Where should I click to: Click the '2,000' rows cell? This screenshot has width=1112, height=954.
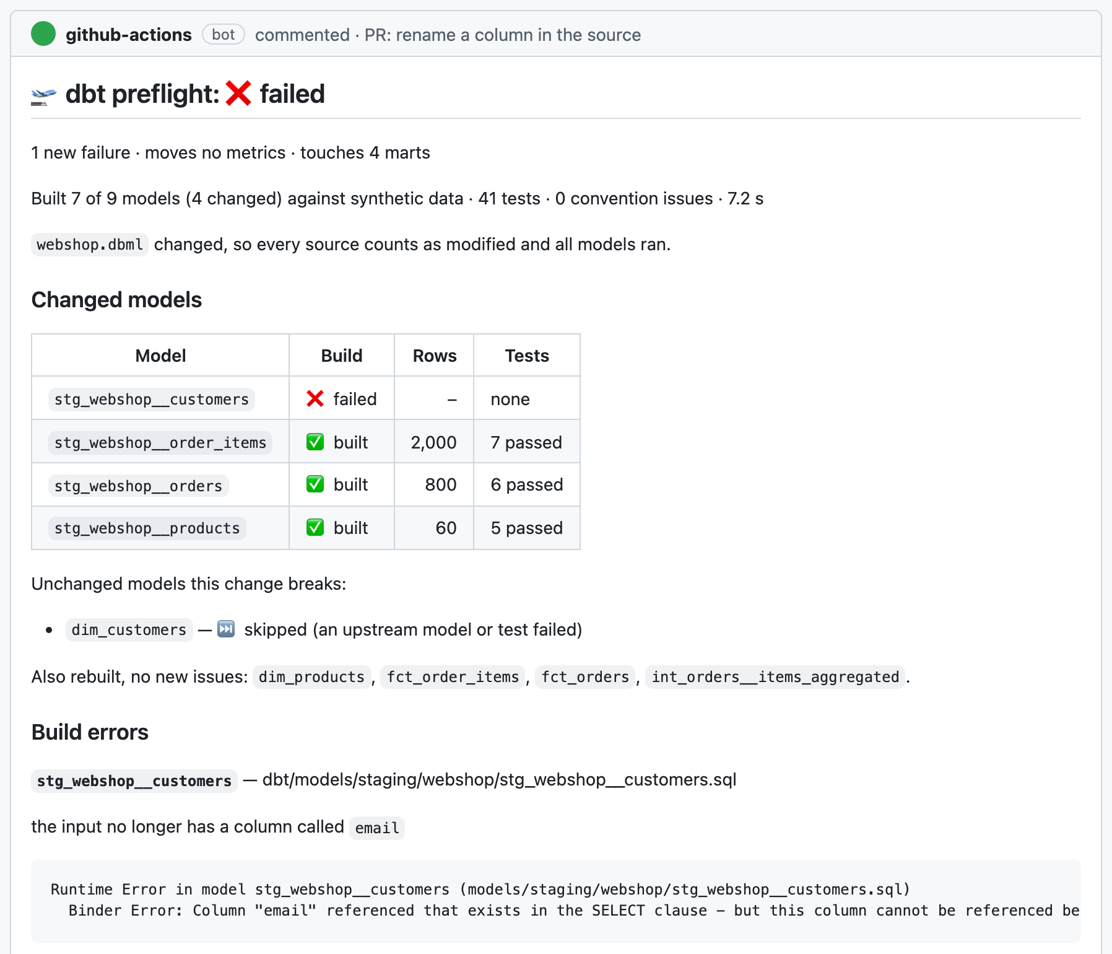tap(434, 442)
